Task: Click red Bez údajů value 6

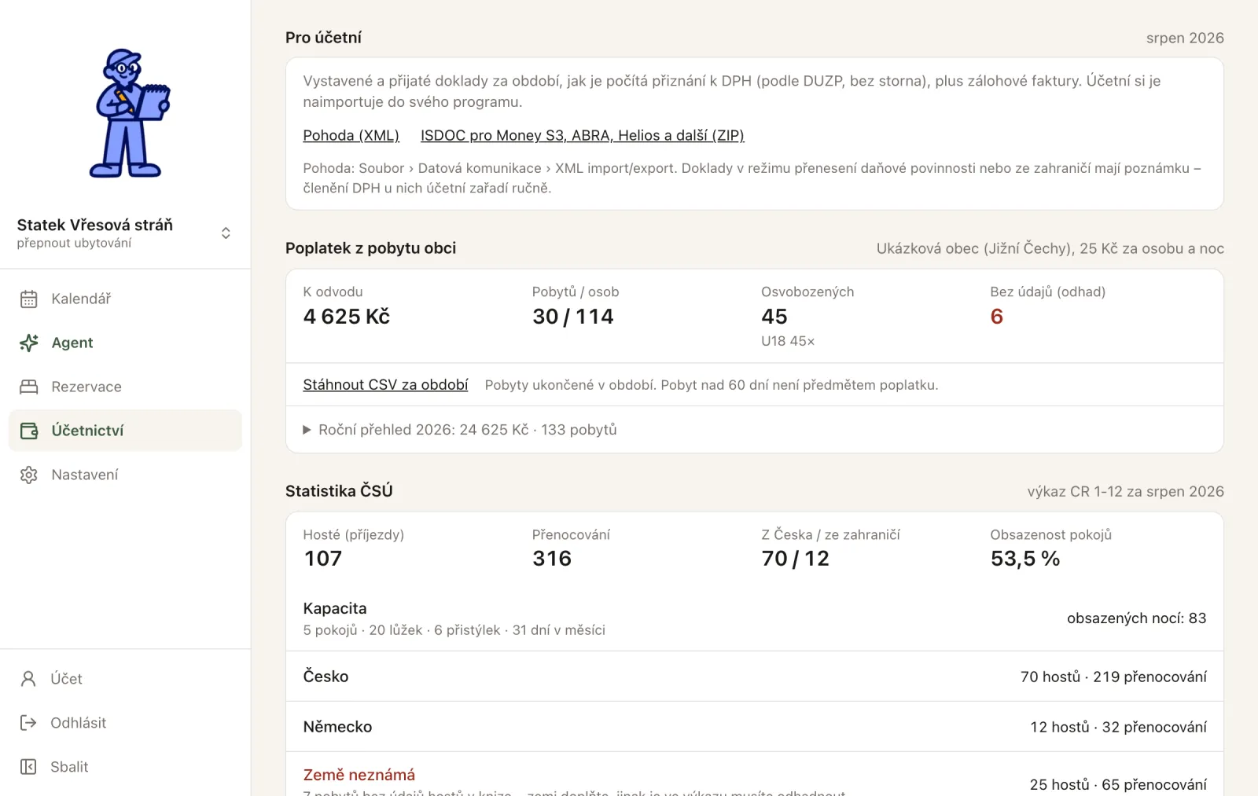Action: click(x=997, y=316)
